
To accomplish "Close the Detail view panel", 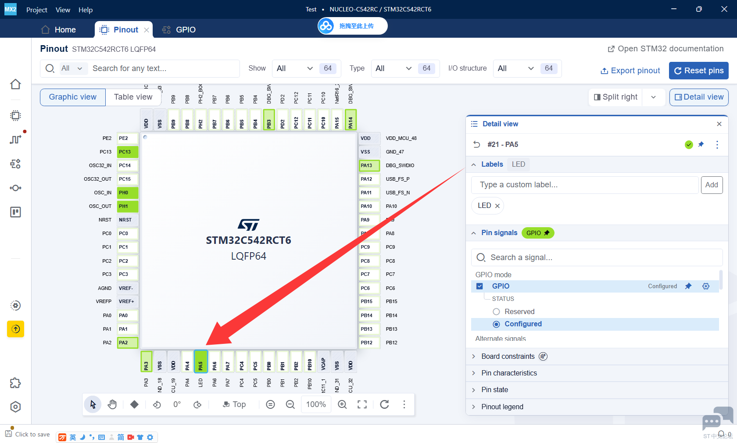I will (719, 124).
